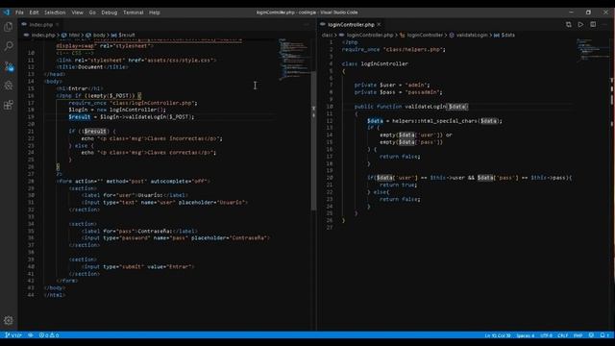Click UTF-8 encoding in status bar
Screen dimensions: 615x346
tap(546, 335)
